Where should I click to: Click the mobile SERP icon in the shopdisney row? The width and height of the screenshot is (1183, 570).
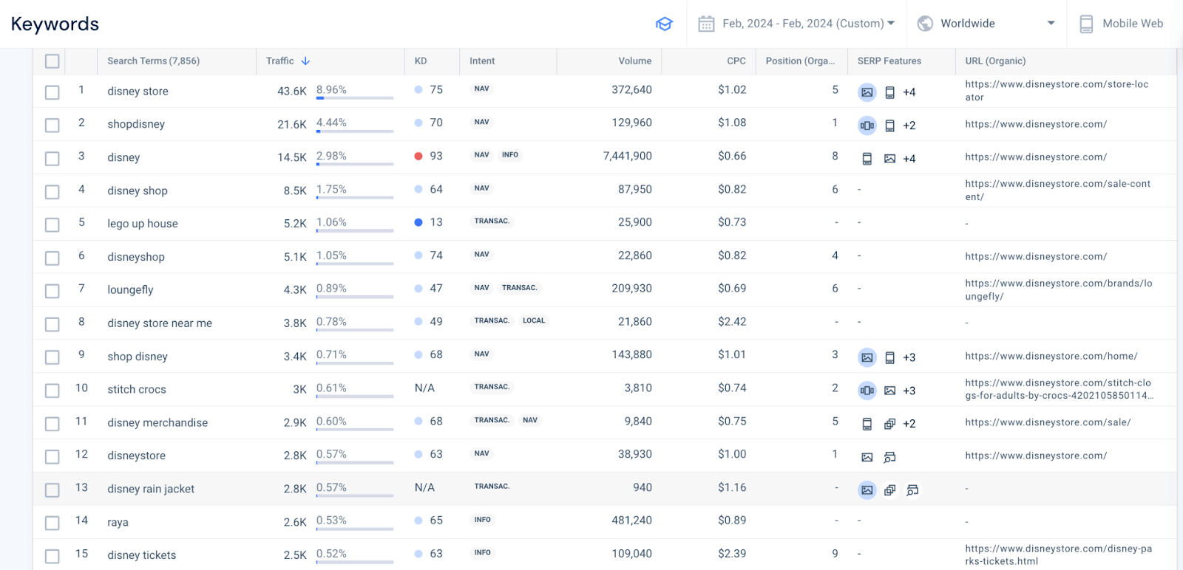click(x=890, y=126)
